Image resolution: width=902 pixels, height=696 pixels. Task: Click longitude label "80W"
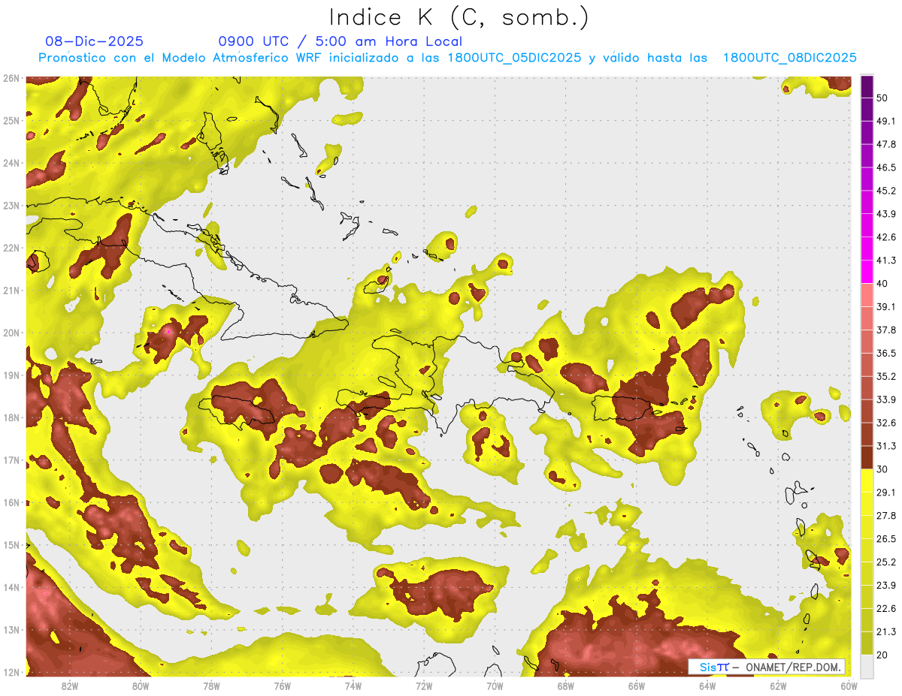[141, 686]
